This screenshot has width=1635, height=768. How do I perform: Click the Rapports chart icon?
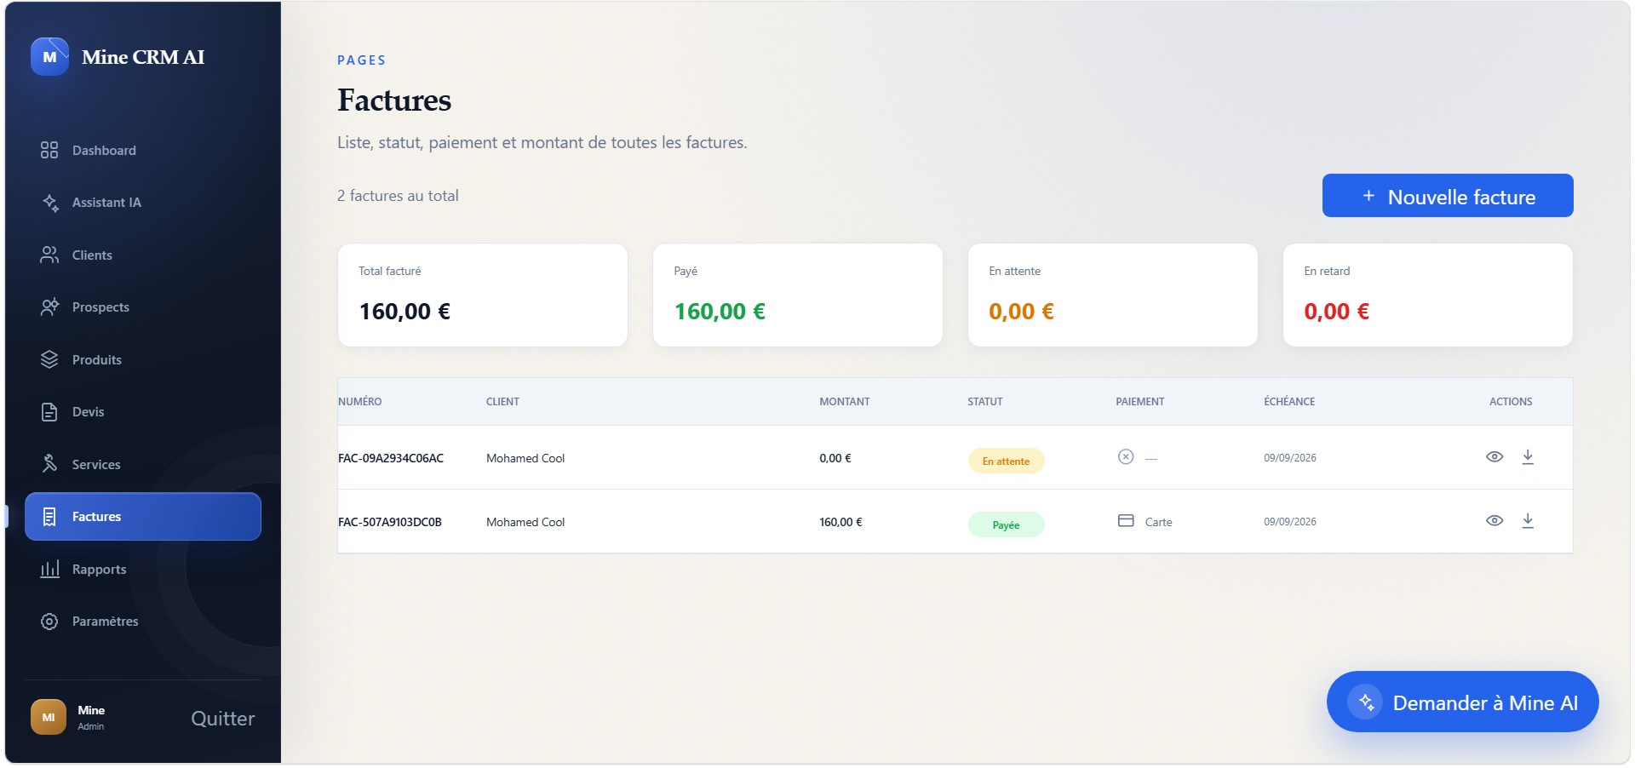pyautogui.click(x=49, y=569)
